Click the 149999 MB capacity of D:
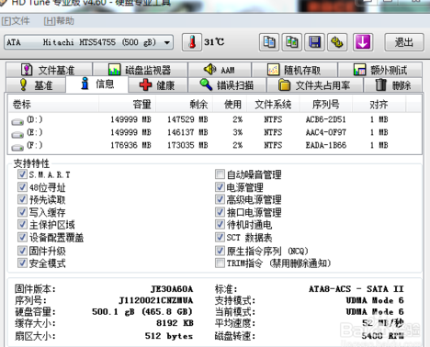This screenshot has width=430, height=347. pyautogui.click(x=130, y=119)
